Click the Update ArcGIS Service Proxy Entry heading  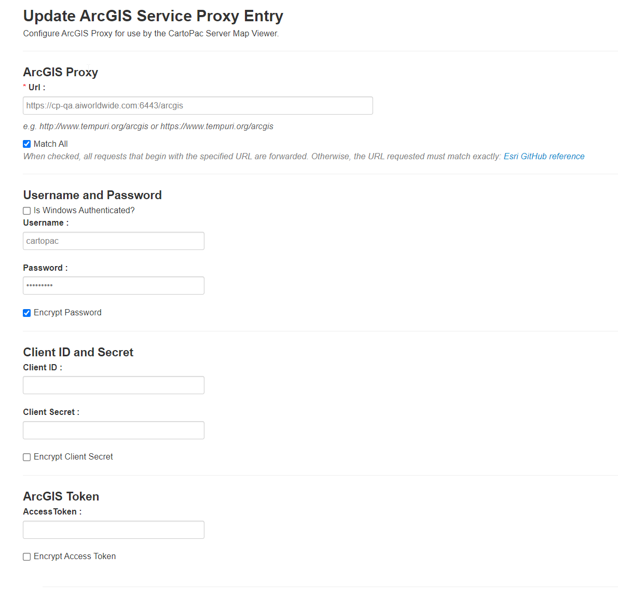tap(153, 16)
